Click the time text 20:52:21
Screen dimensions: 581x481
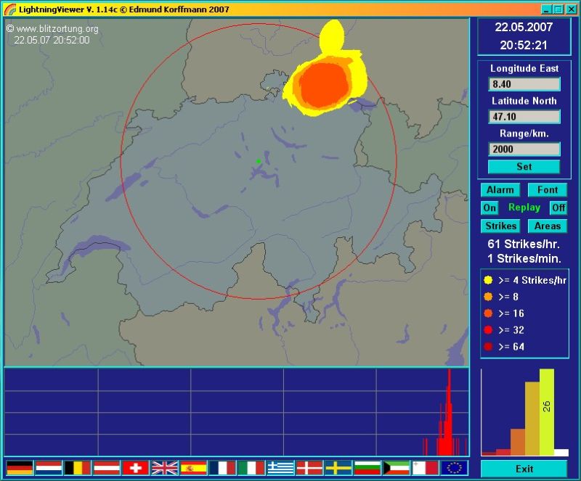click(x=524, y=45)
